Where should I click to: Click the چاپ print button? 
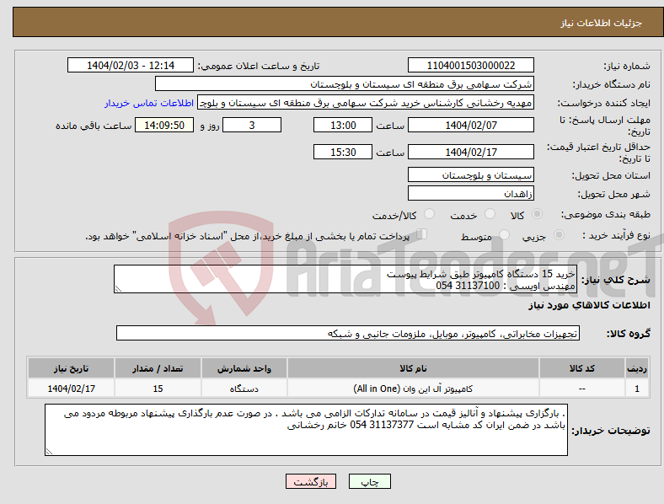pyautogui.click(x=369, y=481)
